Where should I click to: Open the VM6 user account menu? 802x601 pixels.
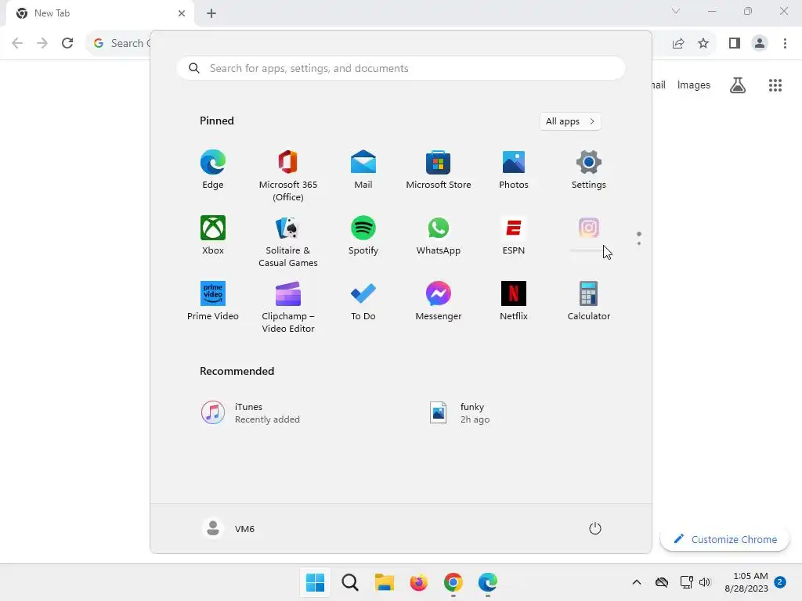(229, 528)
